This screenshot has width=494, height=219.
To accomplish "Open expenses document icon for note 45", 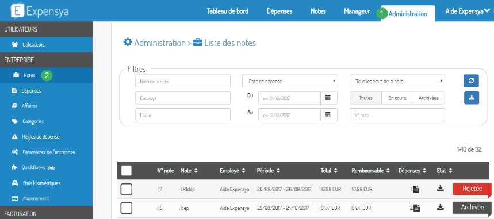I will tap(416, 208).
